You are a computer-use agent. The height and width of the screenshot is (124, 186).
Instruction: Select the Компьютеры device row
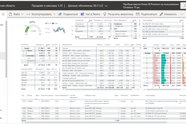point(92,26)
